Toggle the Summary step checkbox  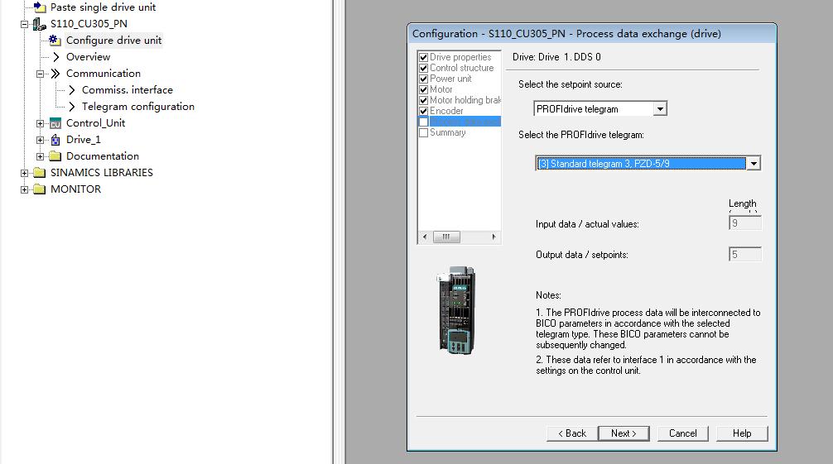click(423, 132)
